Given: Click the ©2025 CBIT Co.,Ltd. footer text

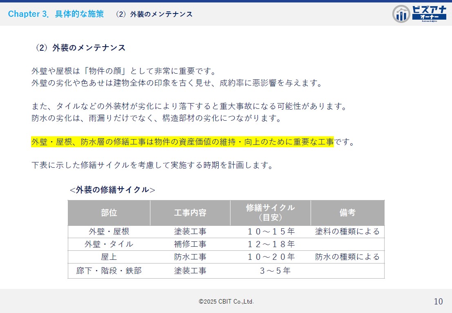Looking at the screenshot, I should [x=226, y=302].
